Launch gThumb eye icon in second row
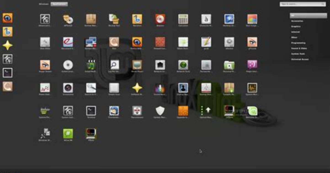330x173 pixels. tap(252, 42)
